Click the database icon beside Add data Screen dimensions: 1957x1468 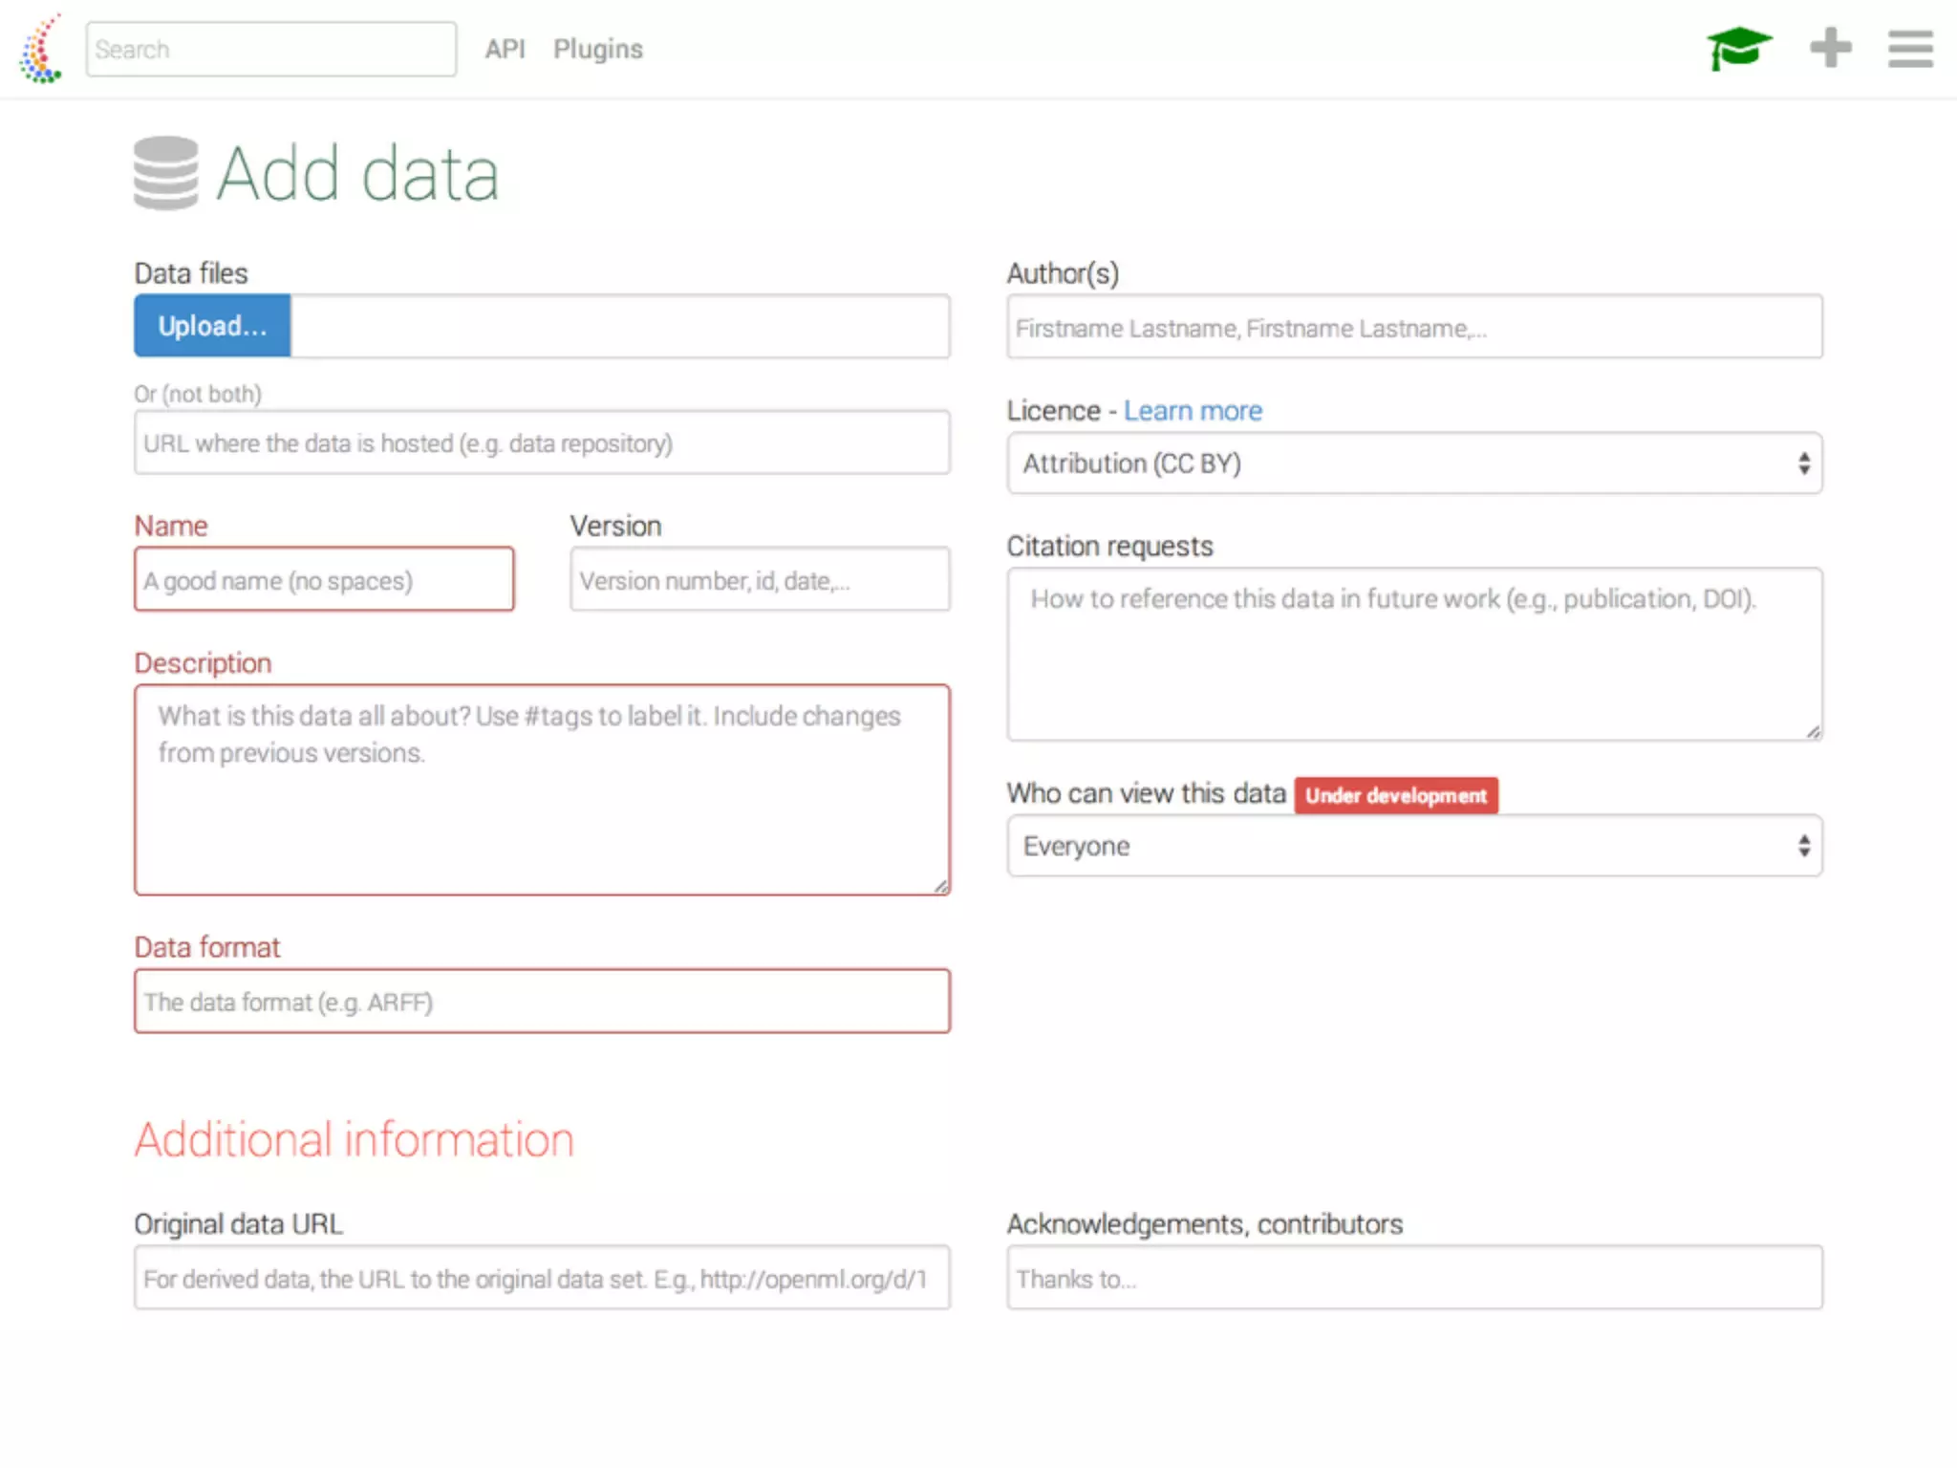(166, 173)
